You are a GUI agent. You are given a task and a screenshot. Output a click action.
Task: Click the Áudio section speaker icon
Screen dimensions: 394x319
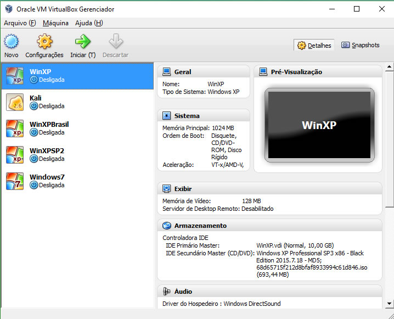[x=166, y=292]
